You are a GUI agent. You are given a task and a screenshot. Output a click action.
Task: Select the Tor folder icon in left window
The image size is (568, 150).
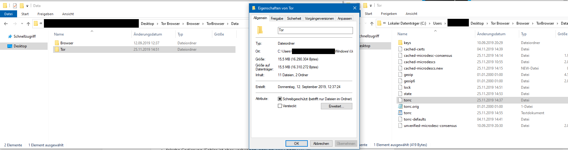click(57, 49)
